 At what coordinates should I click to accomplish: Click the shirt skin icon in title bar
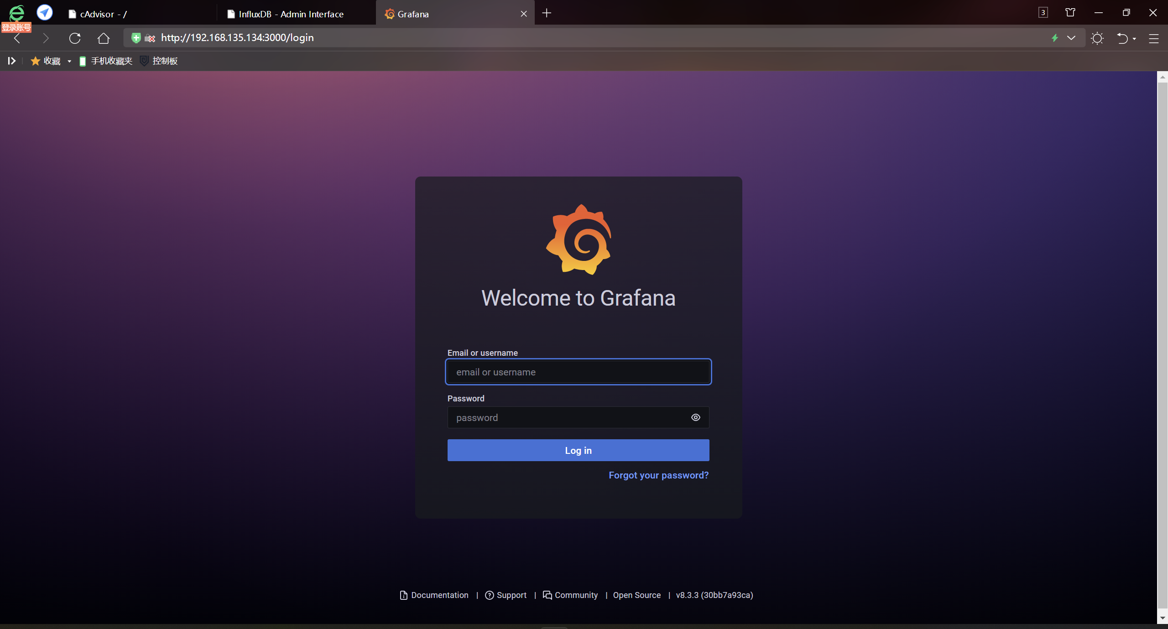pyautogui.click(x=1070, y=13)
